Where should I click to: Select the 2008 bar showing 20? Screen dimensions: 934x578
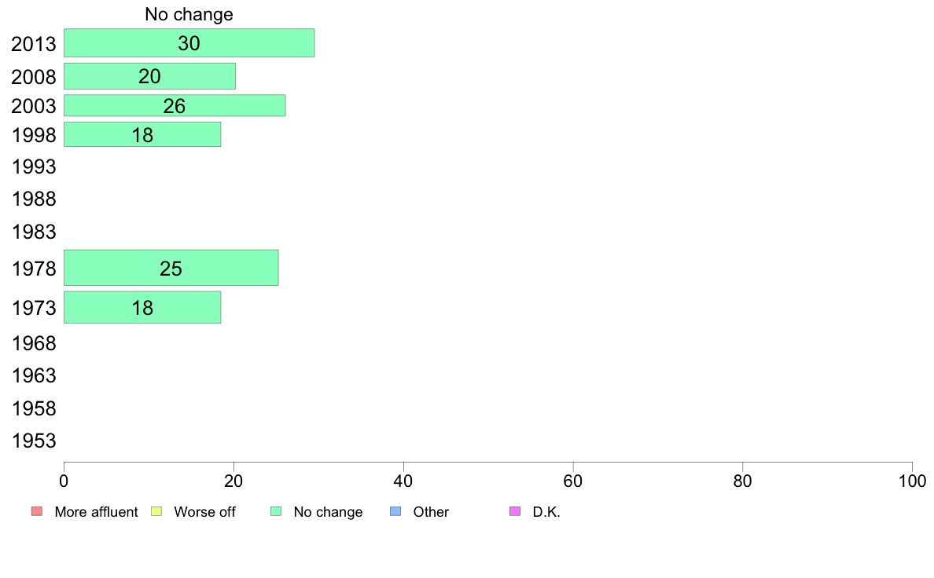(149, 76)
